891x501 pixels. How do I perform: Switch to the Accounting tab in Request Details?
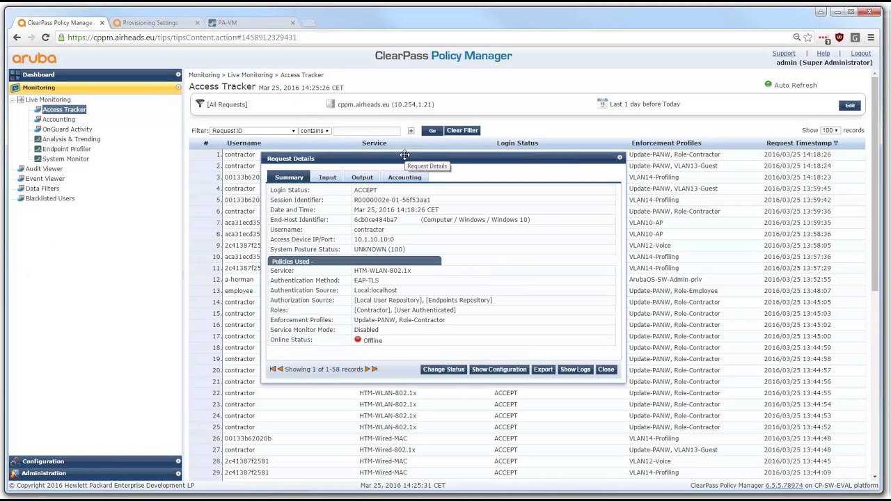point(404,177)
